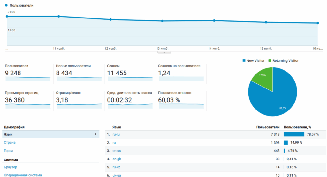Screen dimensions: 327x177
Task: Open the Браузер report
Action: (x=11, y=167)
